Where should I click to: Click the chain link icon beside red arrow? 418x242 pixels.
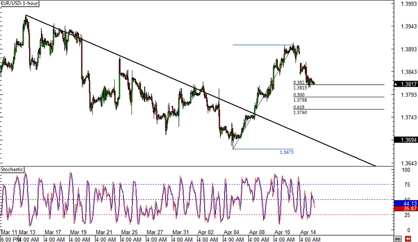pyautogui.click(x=397, y=238)
